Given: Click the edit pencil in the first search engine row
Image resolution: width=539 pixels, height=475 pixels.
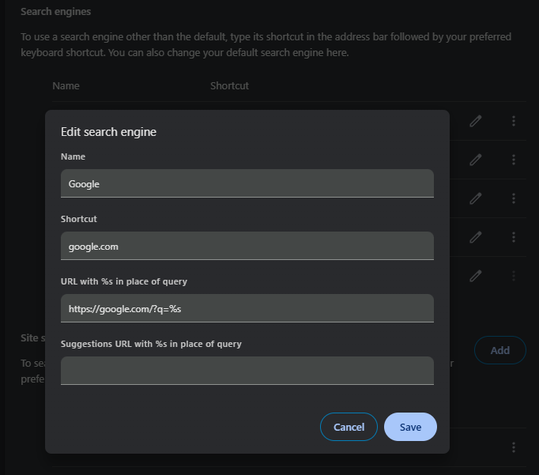Looking at the screenshot, I should 475,121.
